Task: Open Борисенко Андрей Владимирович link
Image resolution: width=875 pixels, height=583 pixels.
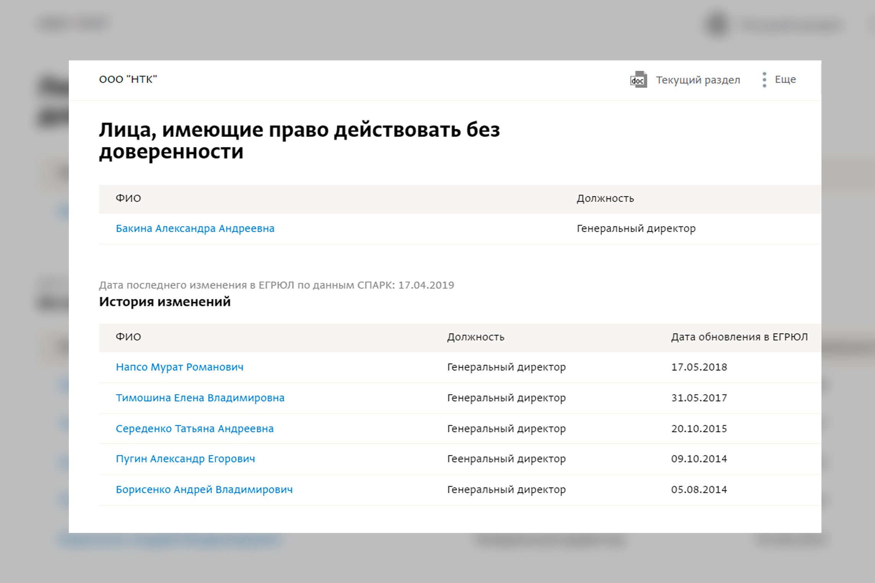Action: click(204, 490)
